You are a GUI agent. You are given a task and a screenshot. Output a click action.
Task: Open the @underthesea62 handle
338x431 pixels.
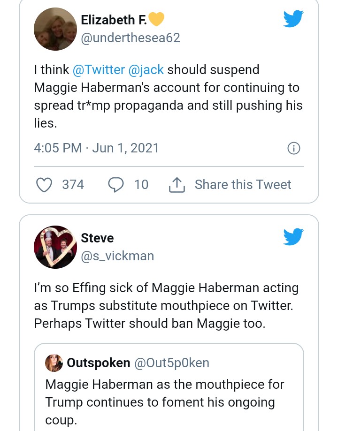[131, 38]
